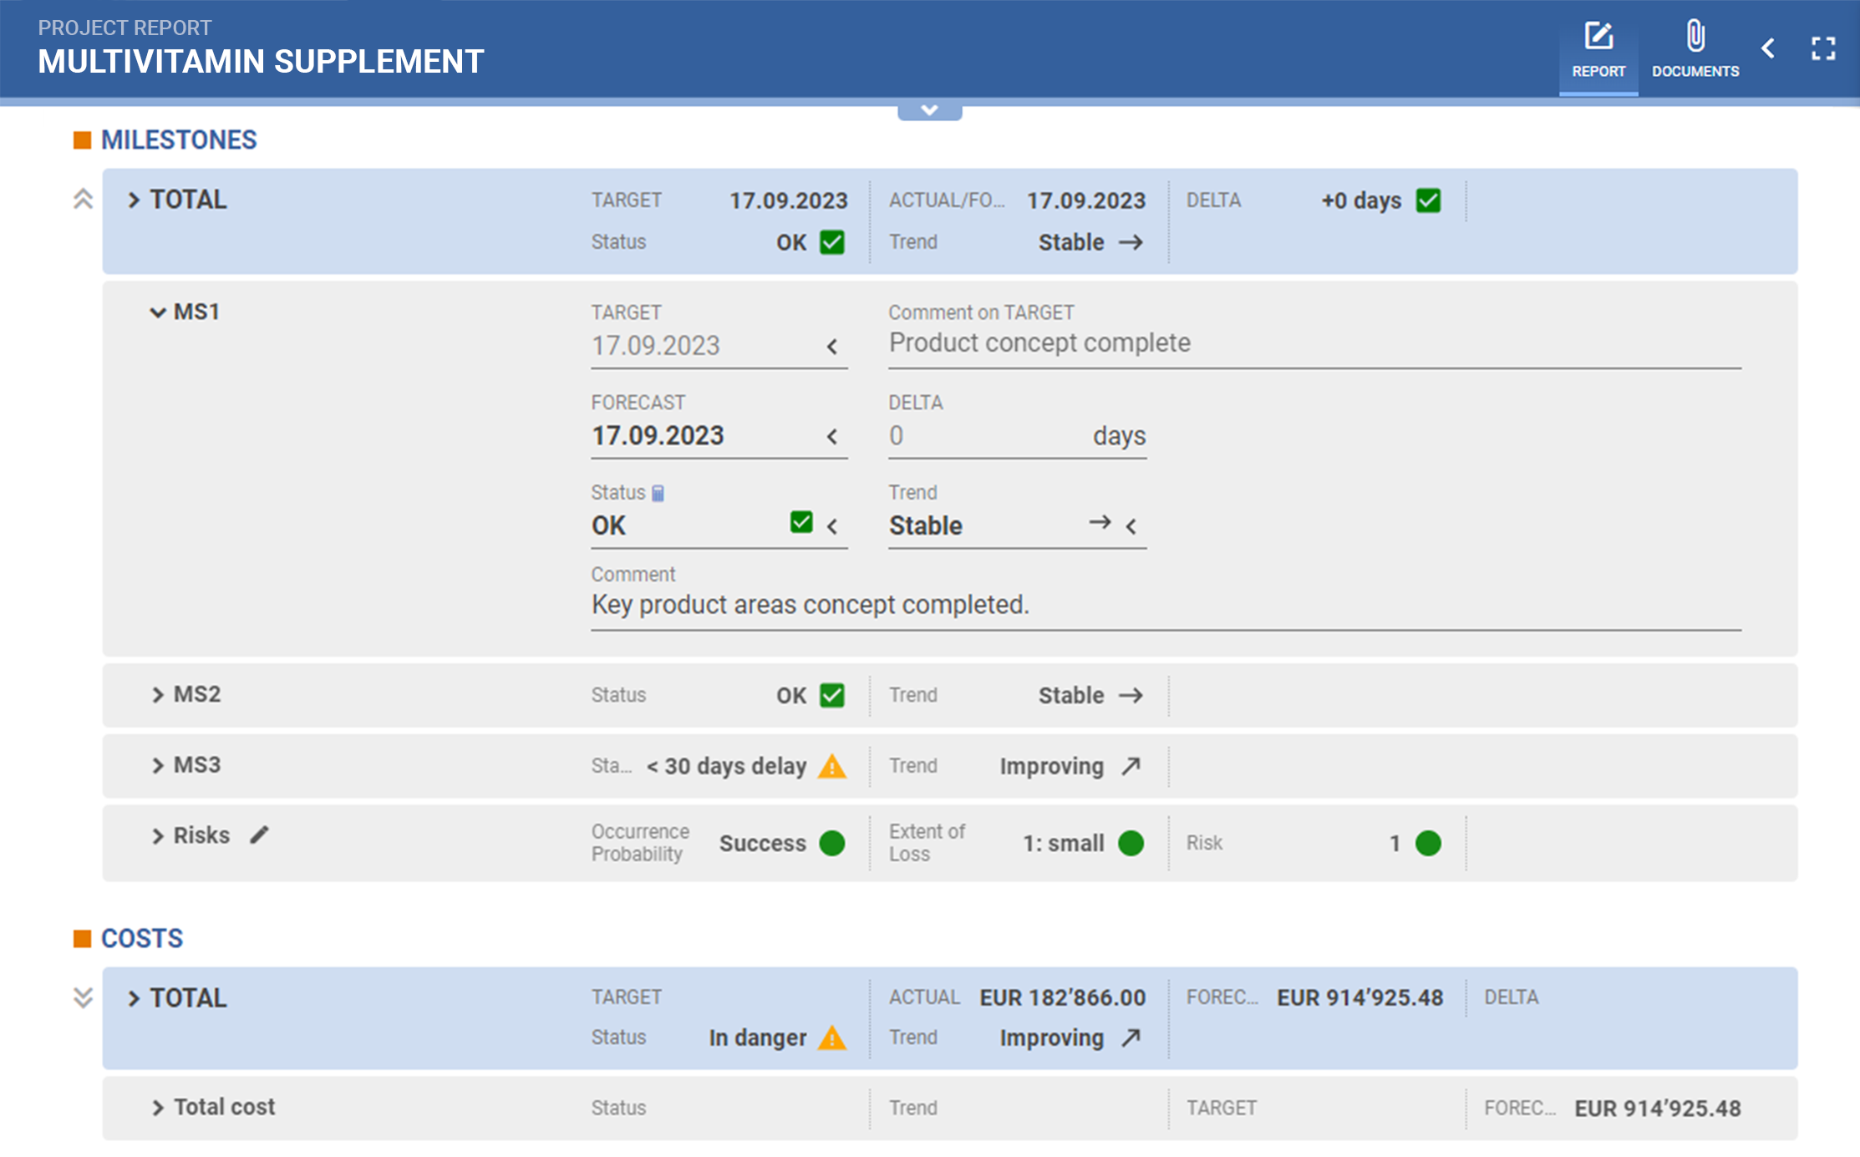Click MS1 Stable trend arrow icon
The width and height of the screenshot is (1860, 1157).
pos(1100,522)
